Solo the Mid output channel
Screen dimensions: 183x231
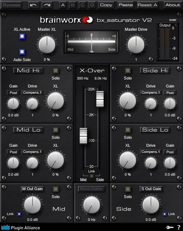[56, 189]
